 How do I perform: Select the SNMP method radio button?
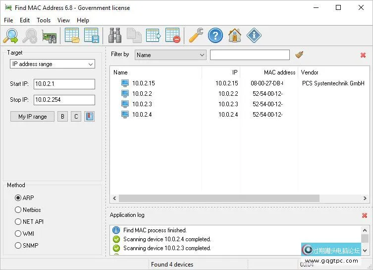18,245
